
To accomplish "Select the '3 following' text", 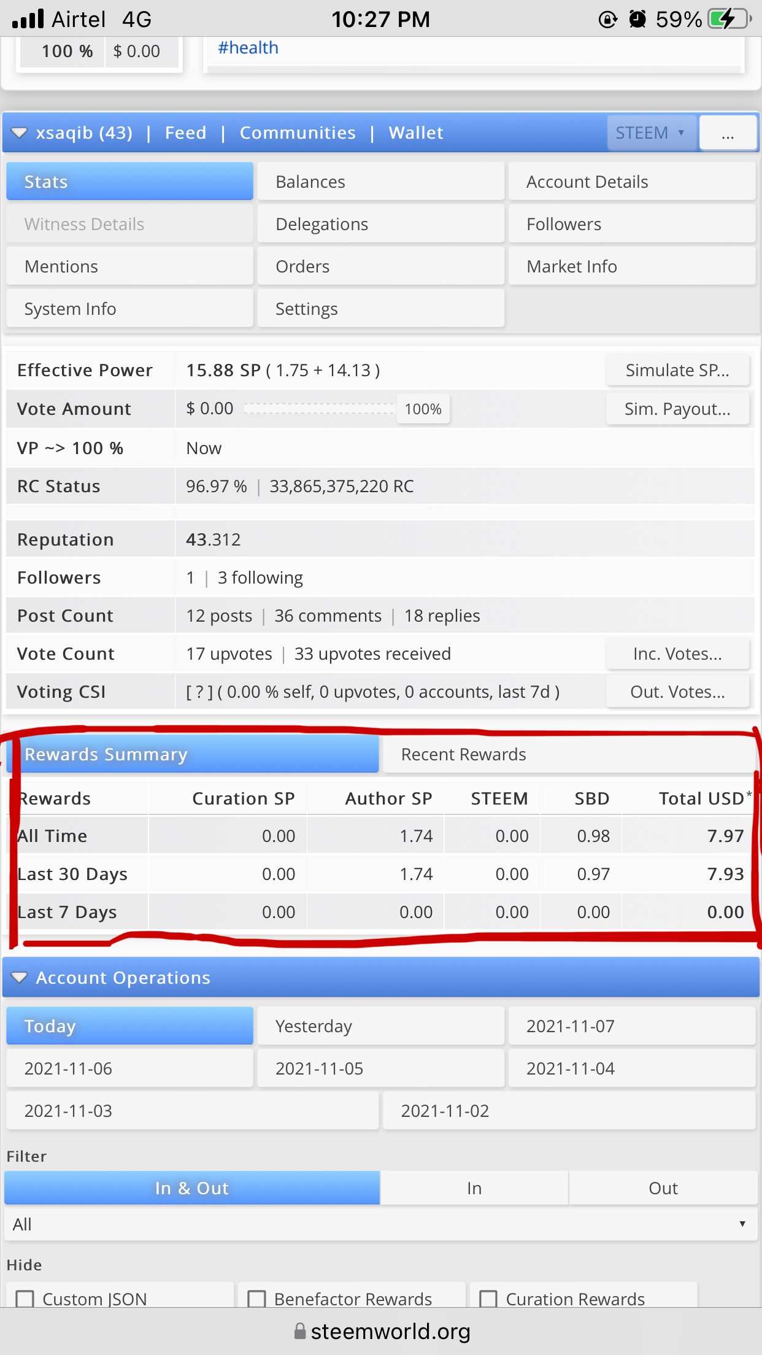I will (260, 577).
